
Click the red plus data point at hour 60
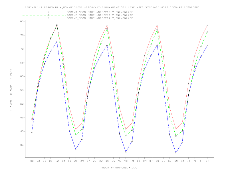(157, 25)
